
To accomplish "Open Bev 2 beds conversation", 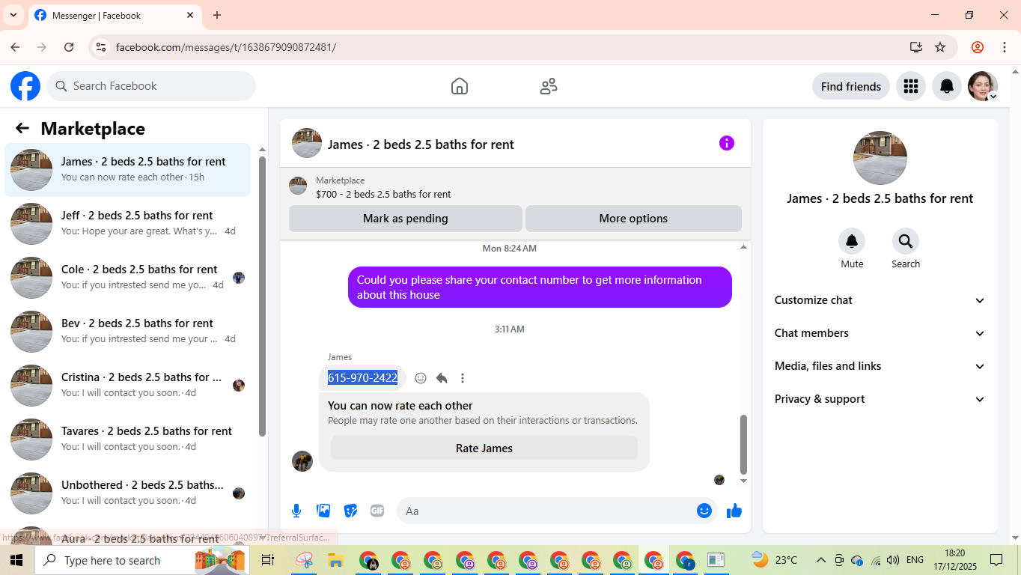I will [x=128, y=332].
